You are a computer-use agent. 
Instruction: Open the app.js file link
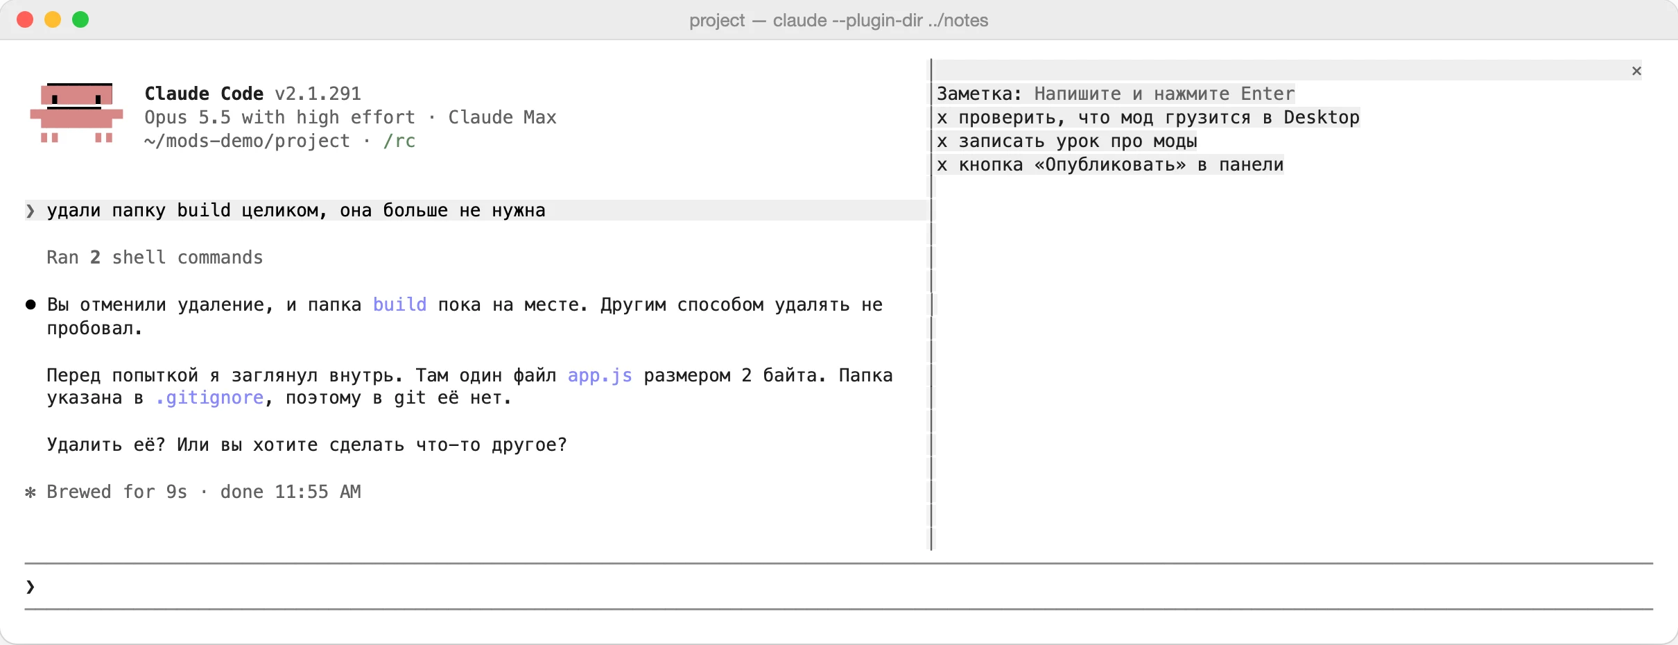(600, 375)
